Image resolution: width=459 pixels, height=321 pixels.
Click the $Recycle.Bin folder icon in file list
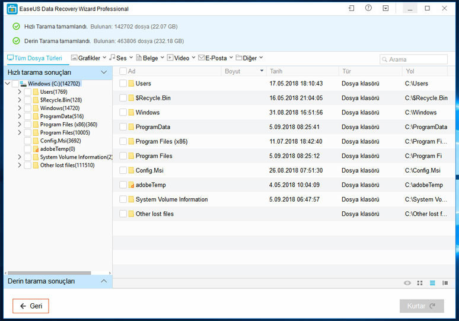pyautogui.click(x=131, y=98)
